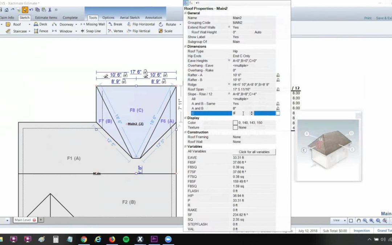The height and width of the screenshot is (245, 392).
Task: Toggle lock on Rafter - B property
Action: (x=278, y=80)
